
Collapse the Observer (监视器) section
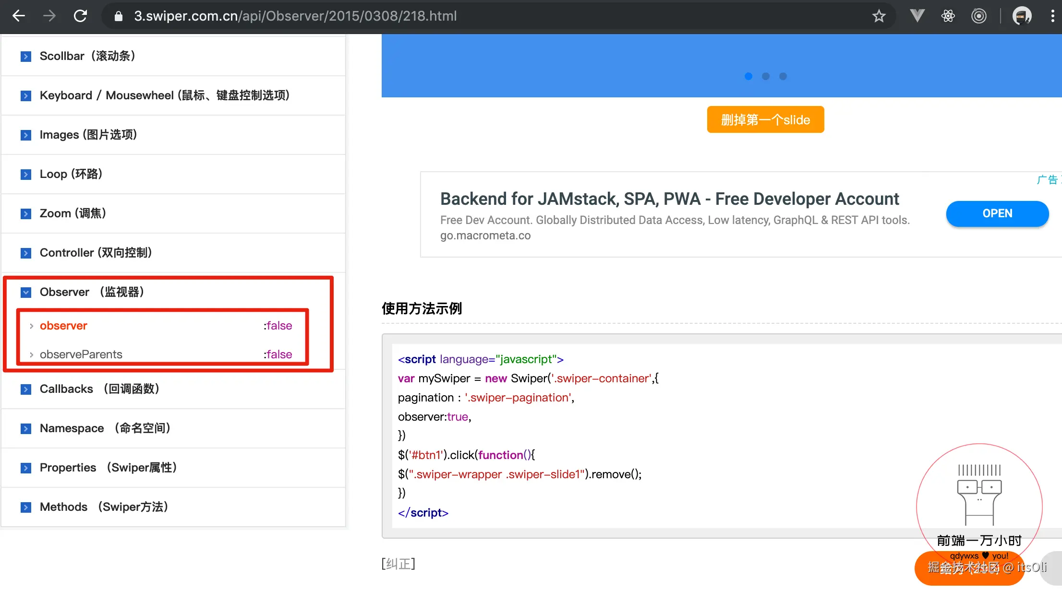tap(26, 292)
